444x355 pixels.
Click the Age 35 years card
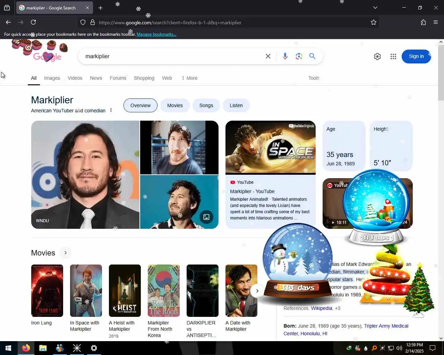coord(344,146)
